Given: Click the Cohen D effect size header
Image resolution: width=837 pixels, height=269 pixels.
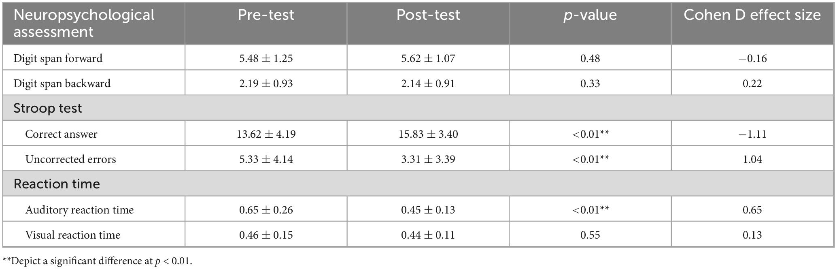Looking at the screenshot, I should (752, 15).
